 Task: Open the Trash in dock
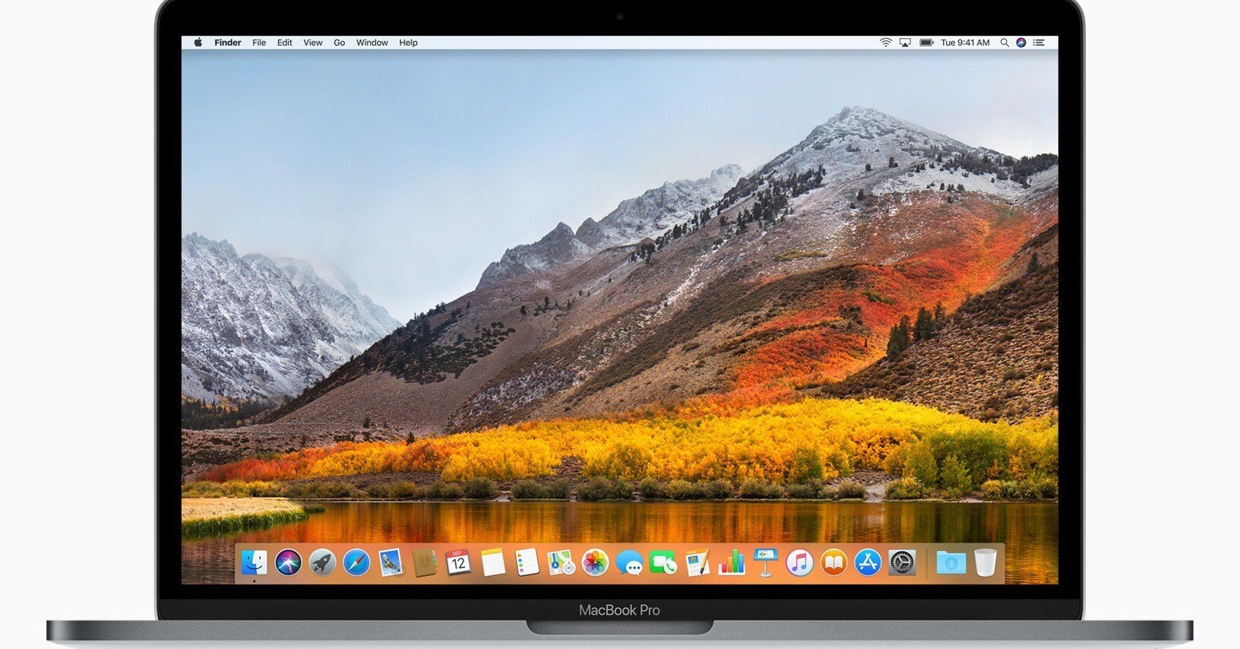pyautogui.click(x=985, y=562)
